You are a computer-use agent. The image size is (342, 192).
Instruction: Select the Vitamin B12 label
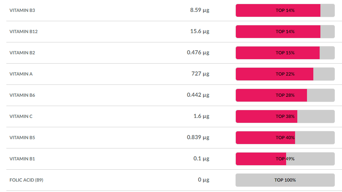[x=23, y=32]
